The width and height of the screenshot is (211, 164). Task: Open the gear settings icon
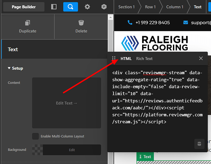coord(87,7)
